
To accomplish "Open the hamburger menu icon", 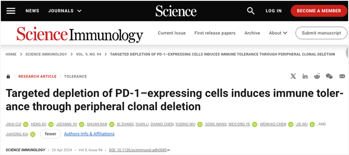I will point(11,11).
